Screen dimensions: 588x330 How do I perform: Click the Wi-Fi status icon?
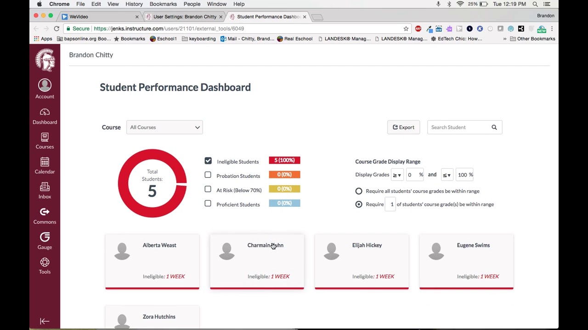click(x=460, y=4)
